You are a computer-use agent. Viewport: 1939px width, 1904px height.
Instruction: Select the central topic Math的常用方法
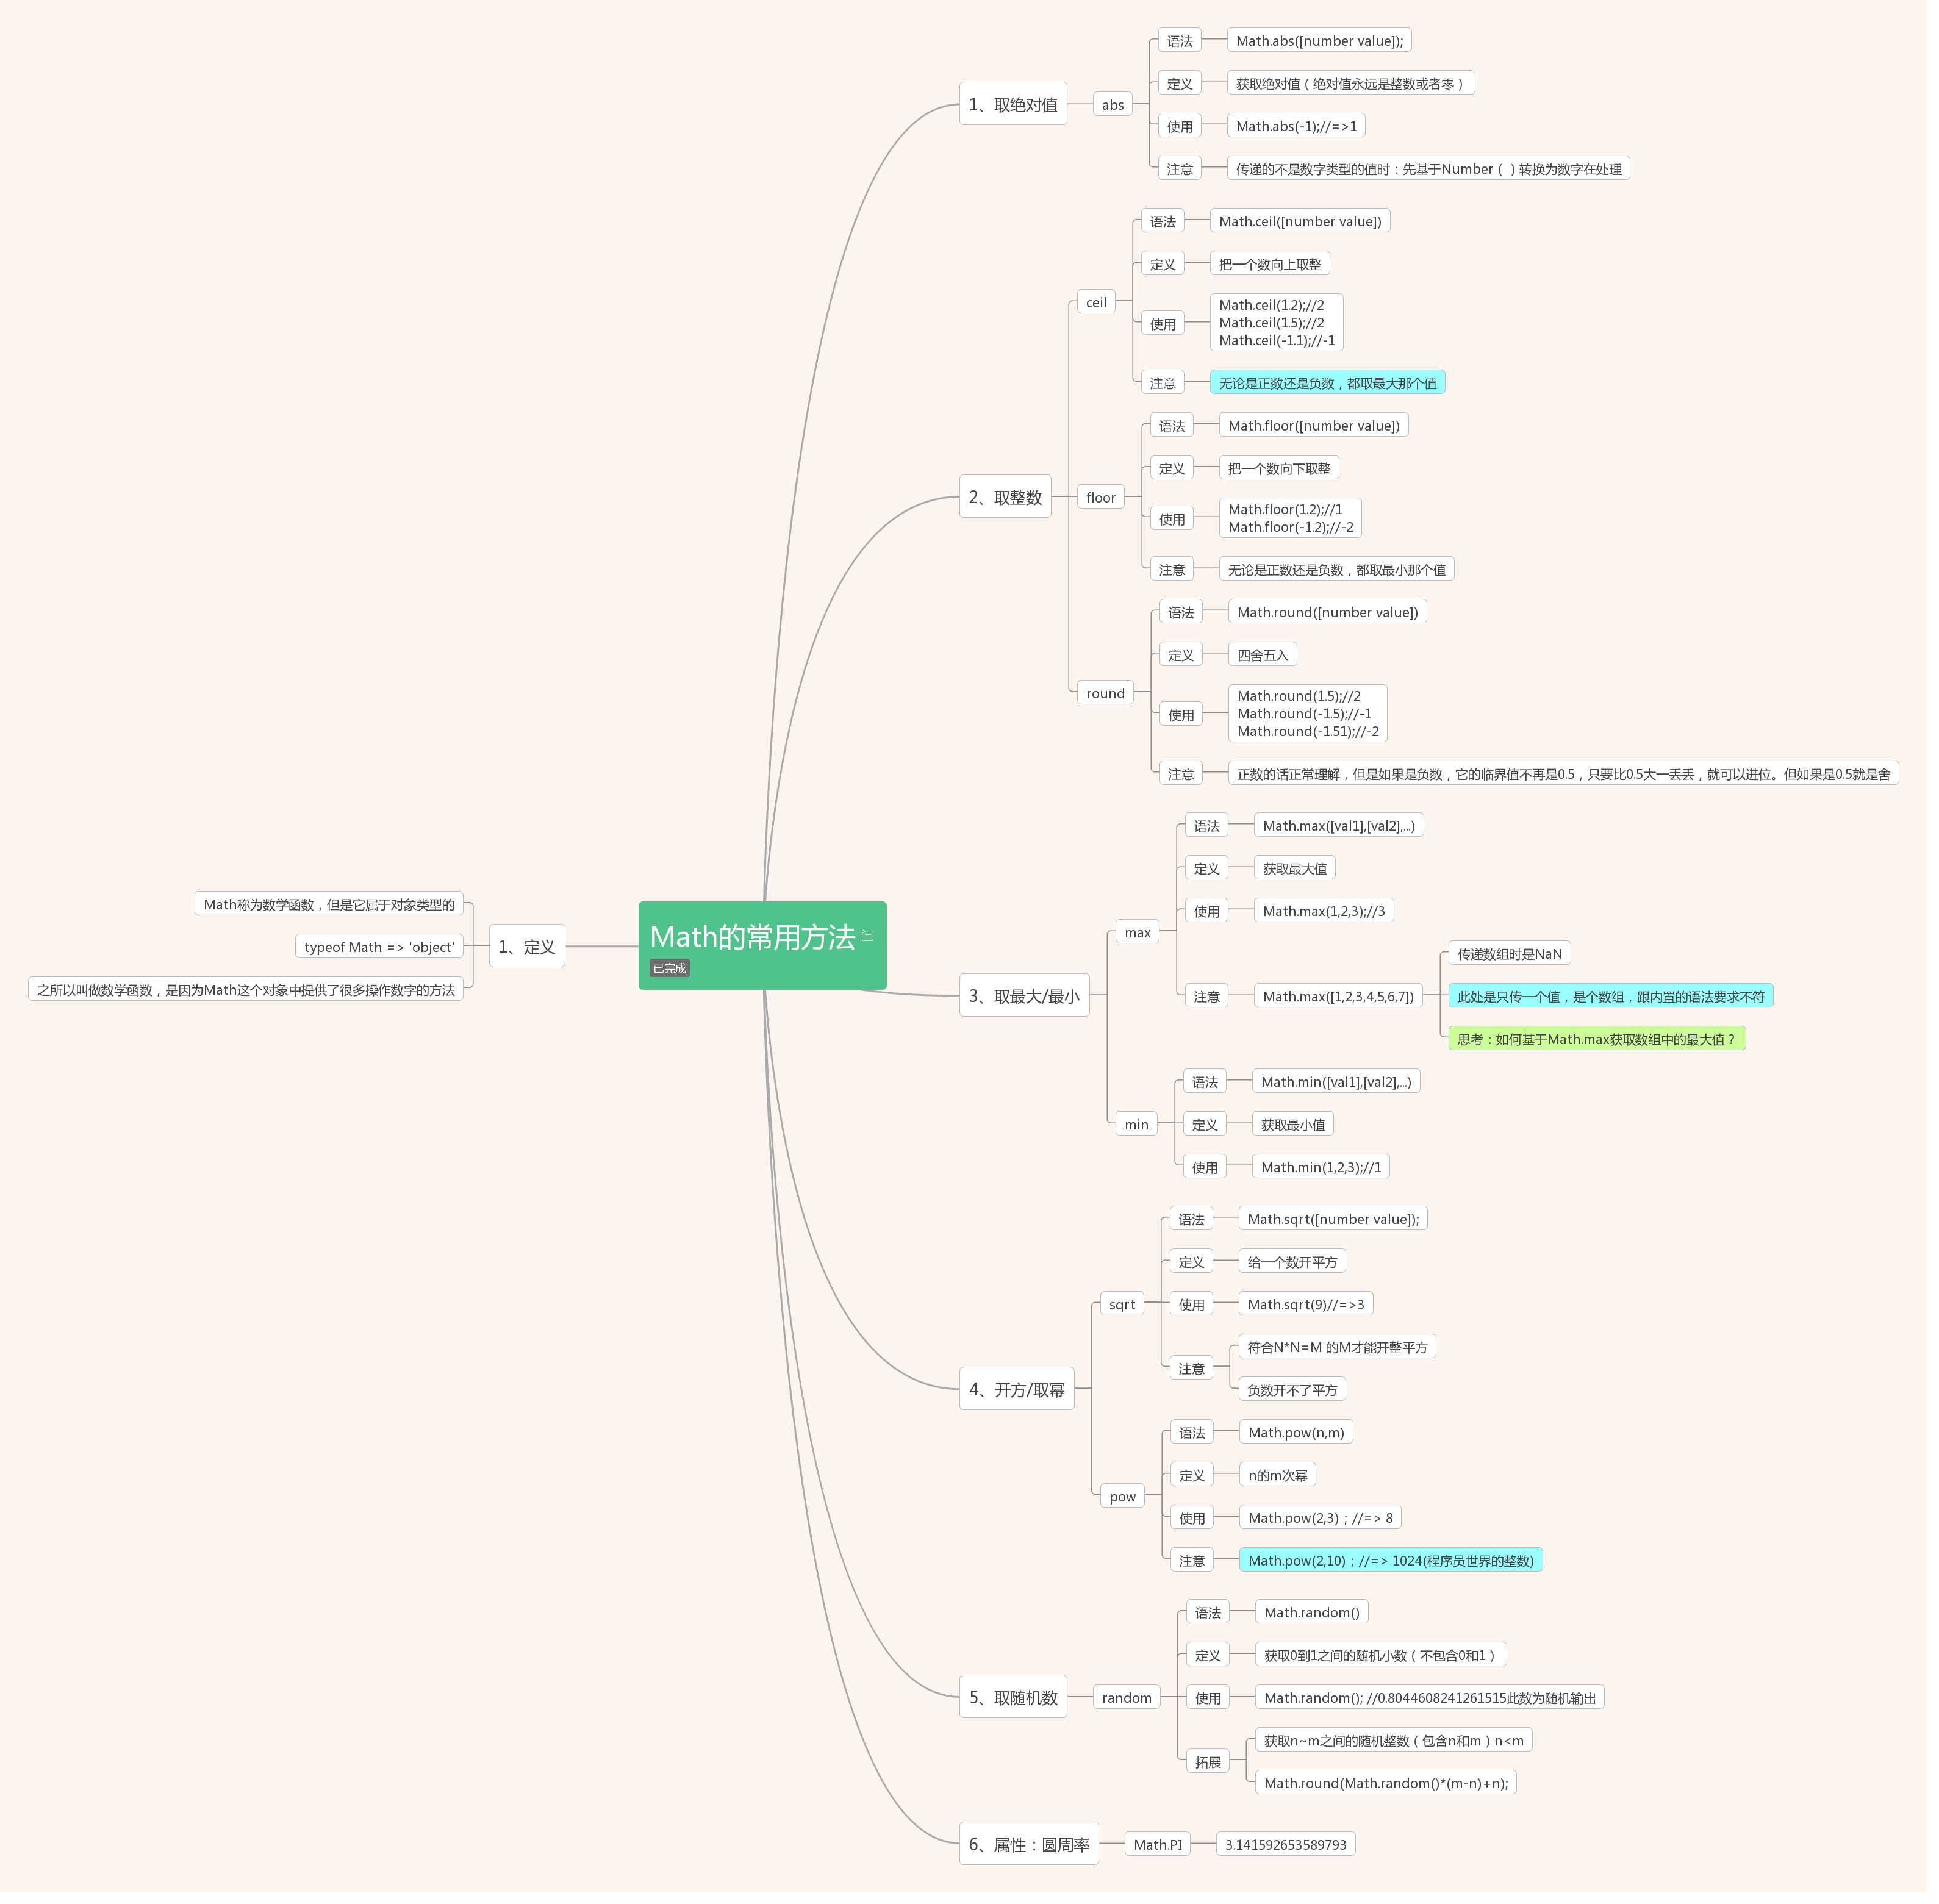pos(762,946)
